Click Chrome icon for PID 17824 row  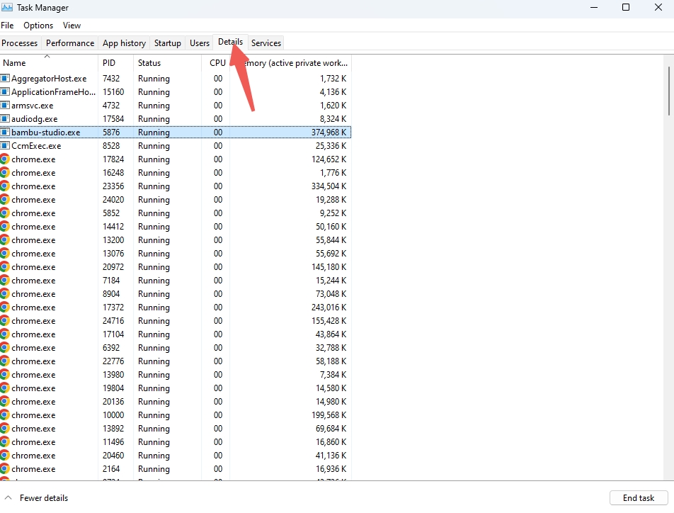5,159
